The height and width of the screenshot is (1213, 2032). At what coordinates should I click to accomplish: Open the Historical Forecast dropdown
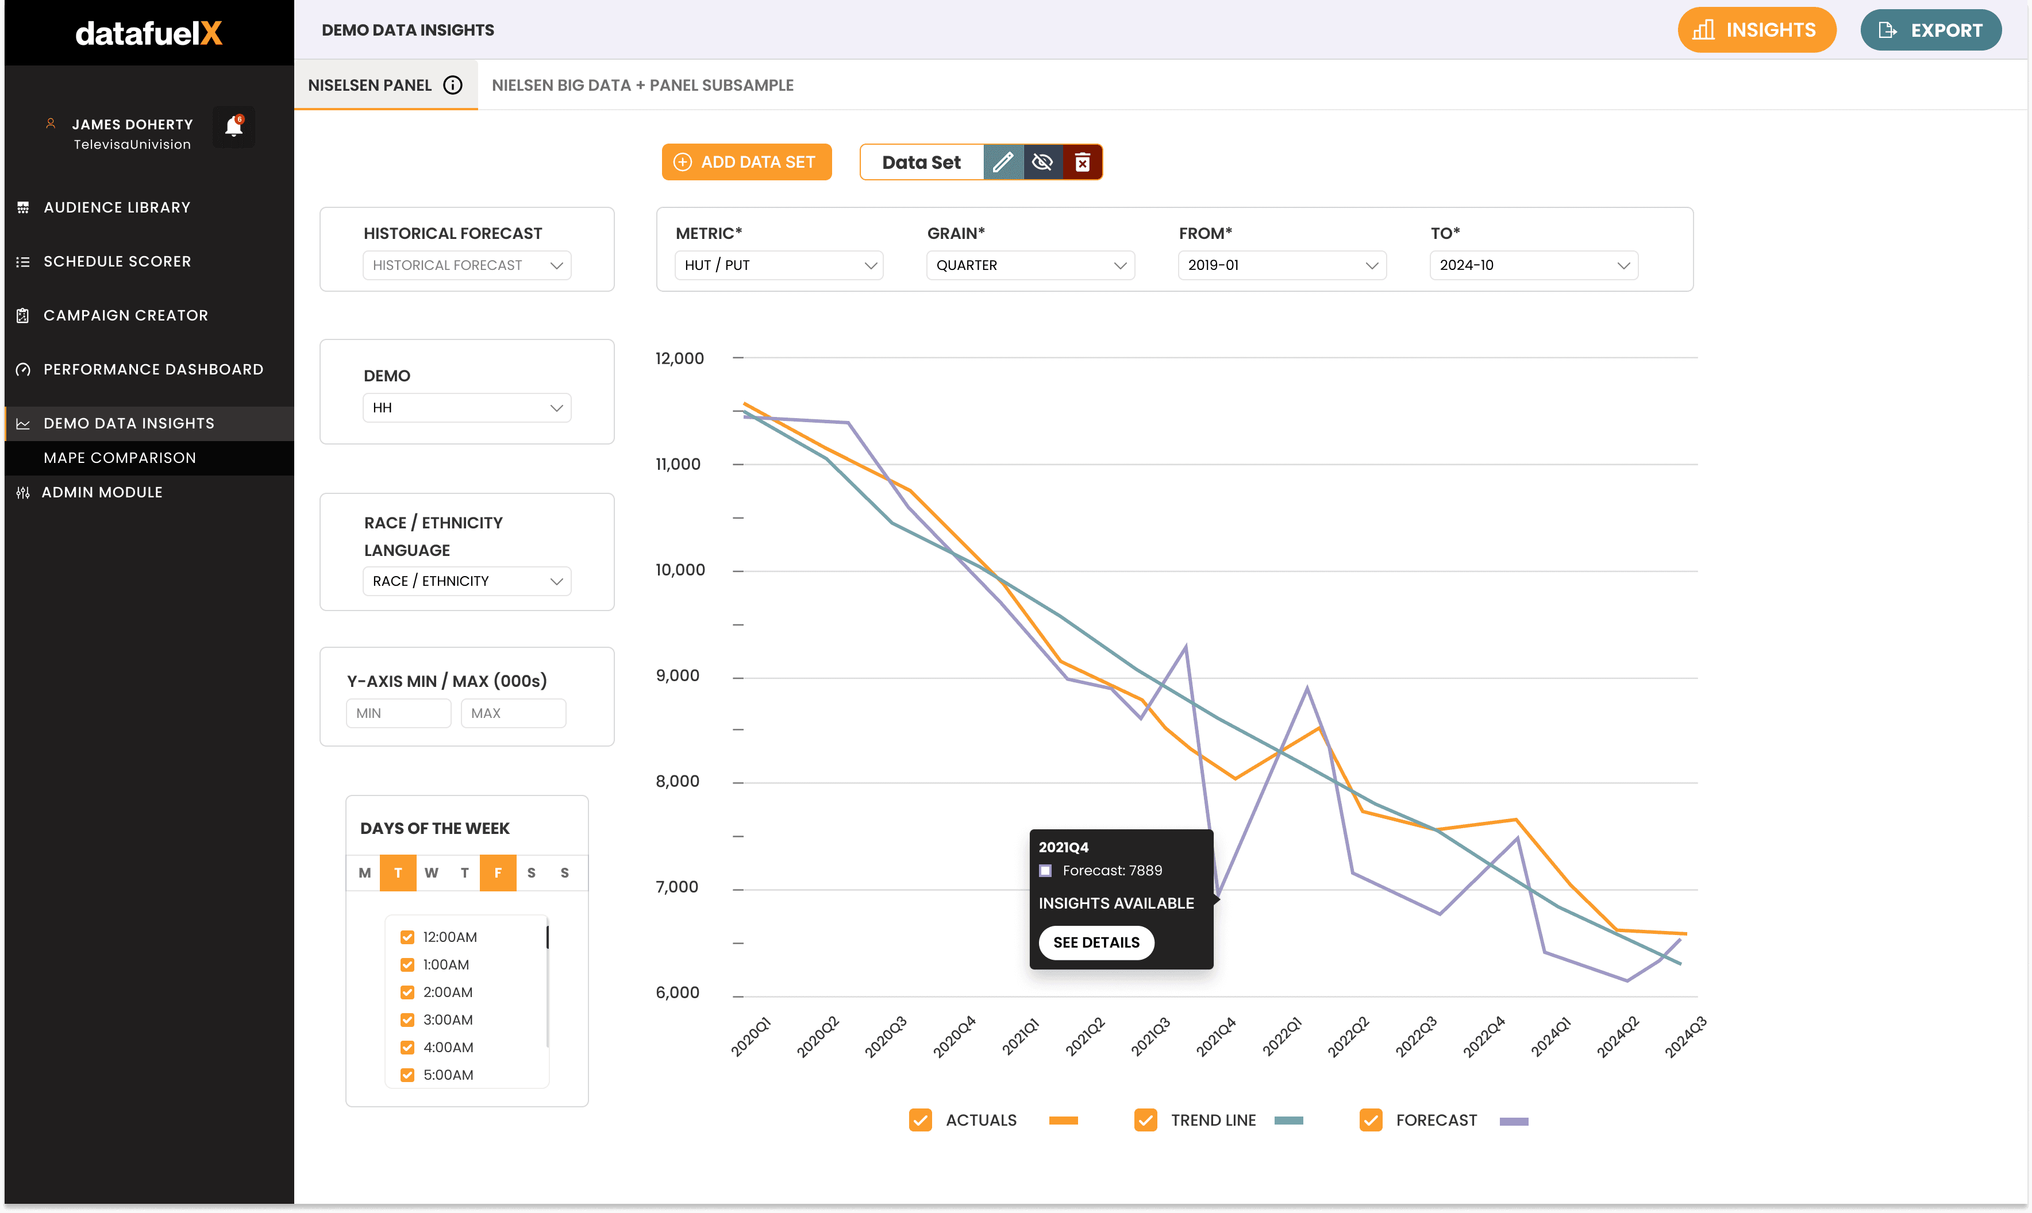[x=467, y=266]
